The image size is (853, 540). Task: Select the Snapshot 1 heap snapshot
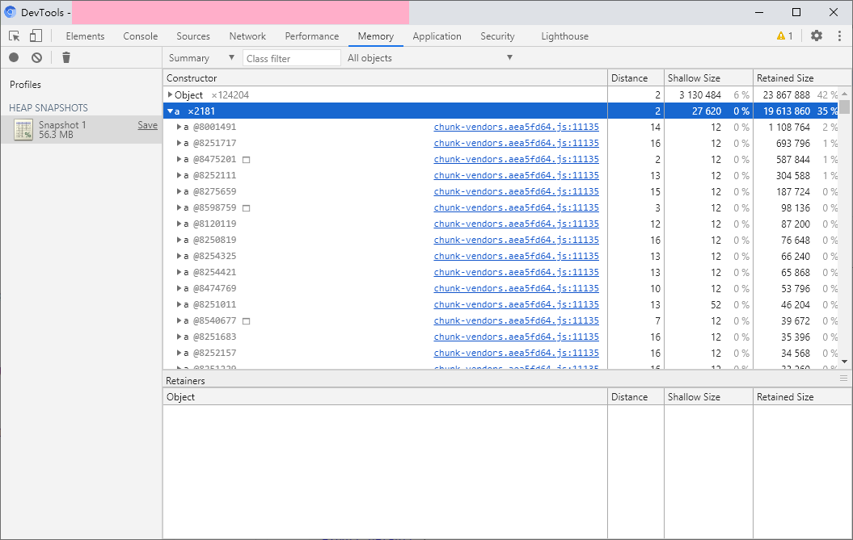point(62,129)
